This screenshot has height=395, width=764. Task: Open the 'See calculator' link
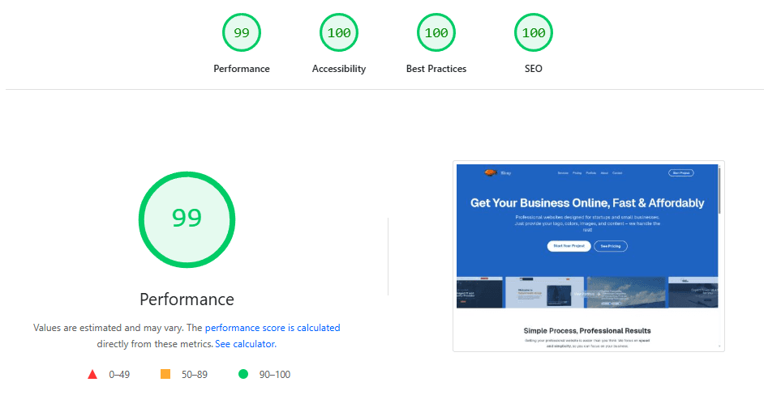coord(245,344)
